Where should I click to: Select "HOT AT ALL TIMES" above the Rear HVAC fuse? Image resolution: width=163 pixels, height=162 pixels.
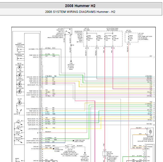click(x=128, y=31)
